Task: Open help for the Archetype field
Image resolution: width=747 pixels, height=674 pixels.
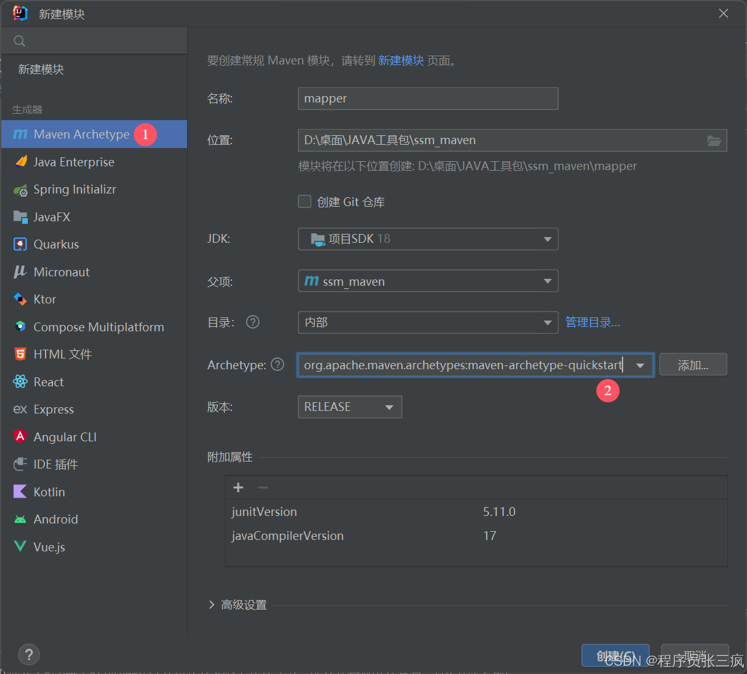Action: coord(277,365)
